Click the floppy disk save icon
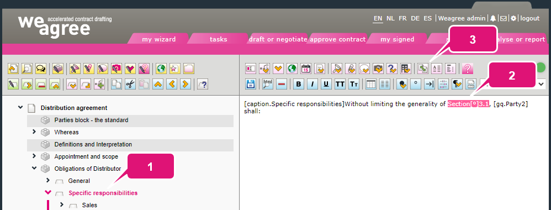The image size is (551, 210). pyautogui.click(x=251, y=83)
